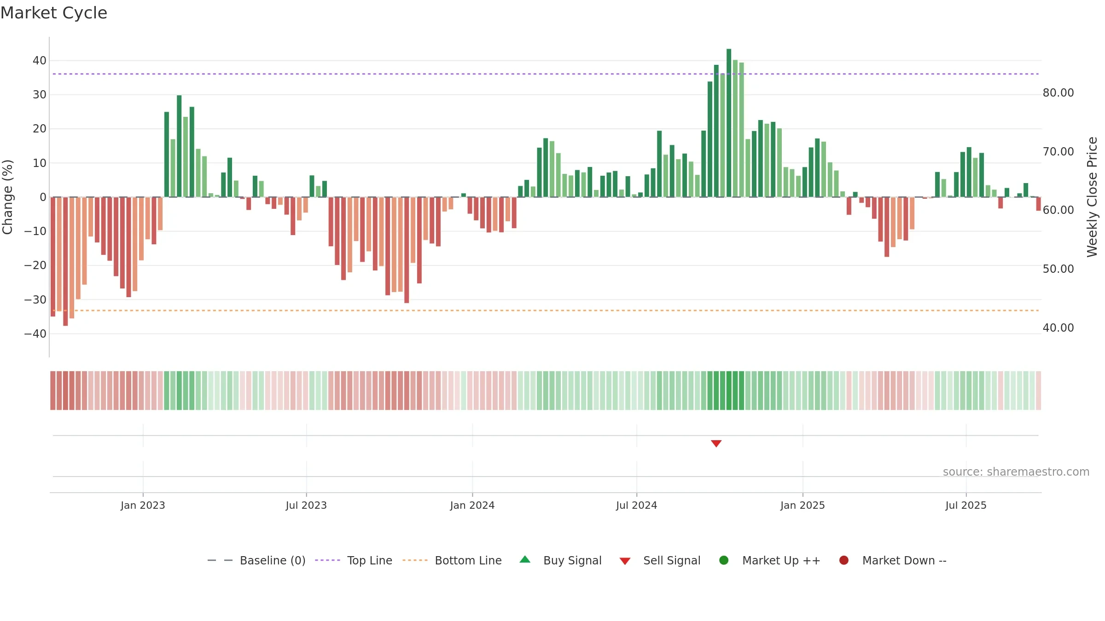The height and width of the screenshot is (621, 1105).
Task: Click the Jul 2025 x-axis label
Action: (x=966, y=505)
